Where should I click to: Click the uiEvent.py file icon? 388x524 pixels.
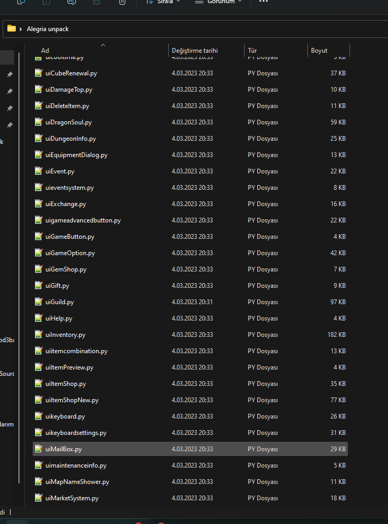pos(39,171)
